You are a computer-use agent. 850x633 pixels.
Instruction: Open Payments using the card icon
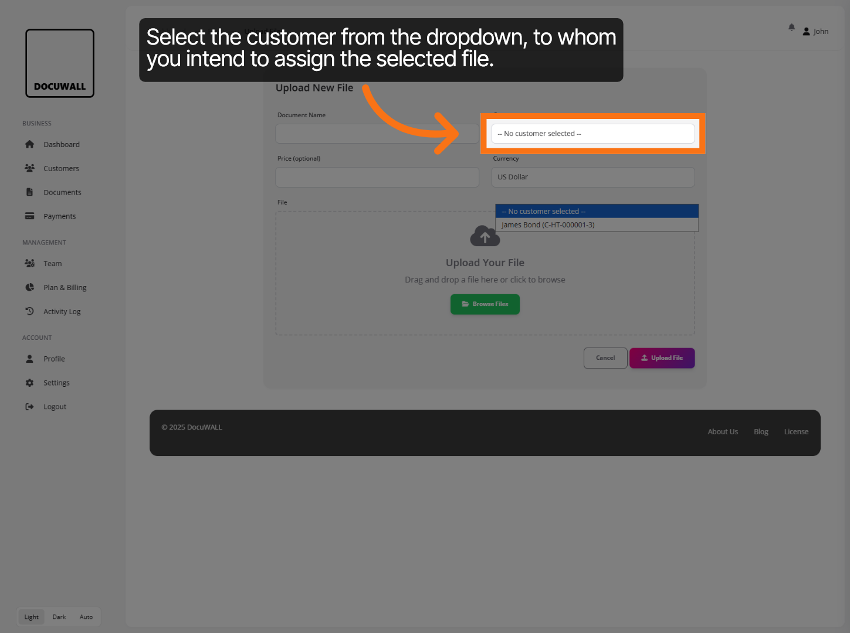[x=29, y=216]
